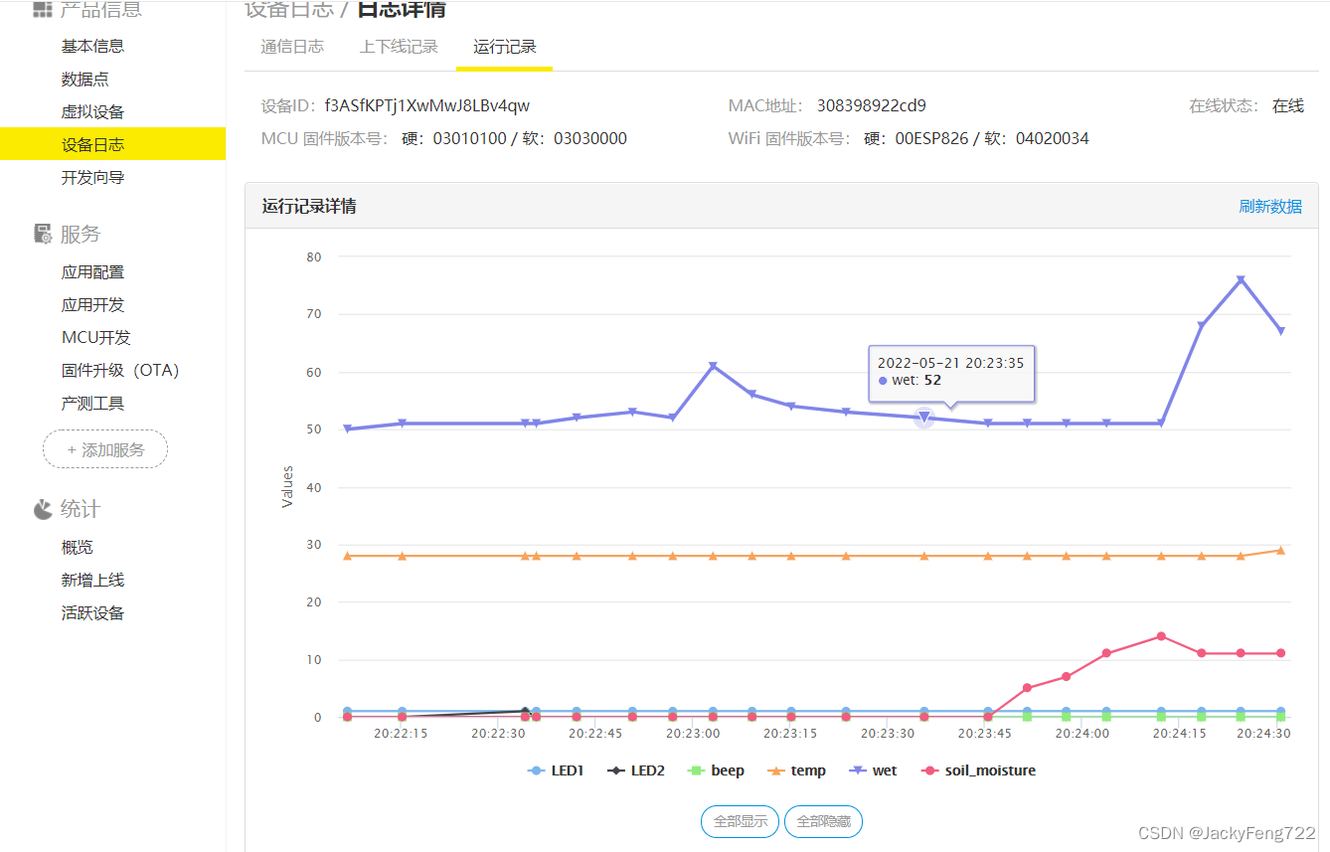Click the 产品信息 grid icon
The height and width of the screenshot is (852, 1330).
(x=43, y=10)
